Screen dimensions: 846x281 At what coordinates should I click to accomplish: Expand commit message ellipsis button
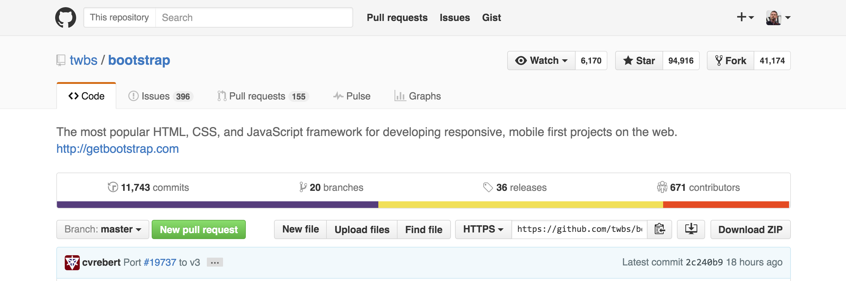point(215,262)
